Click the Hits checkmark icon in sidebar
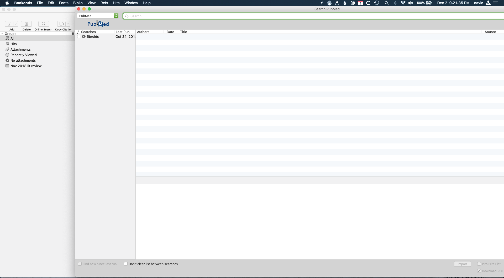 (x=7, y=44)
